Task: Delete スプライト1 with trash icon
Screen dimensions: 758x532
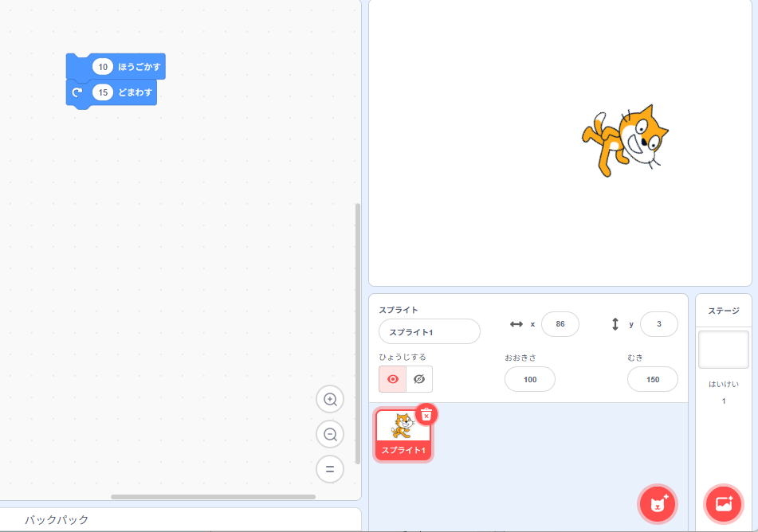Action: click(x=426, y=415)
